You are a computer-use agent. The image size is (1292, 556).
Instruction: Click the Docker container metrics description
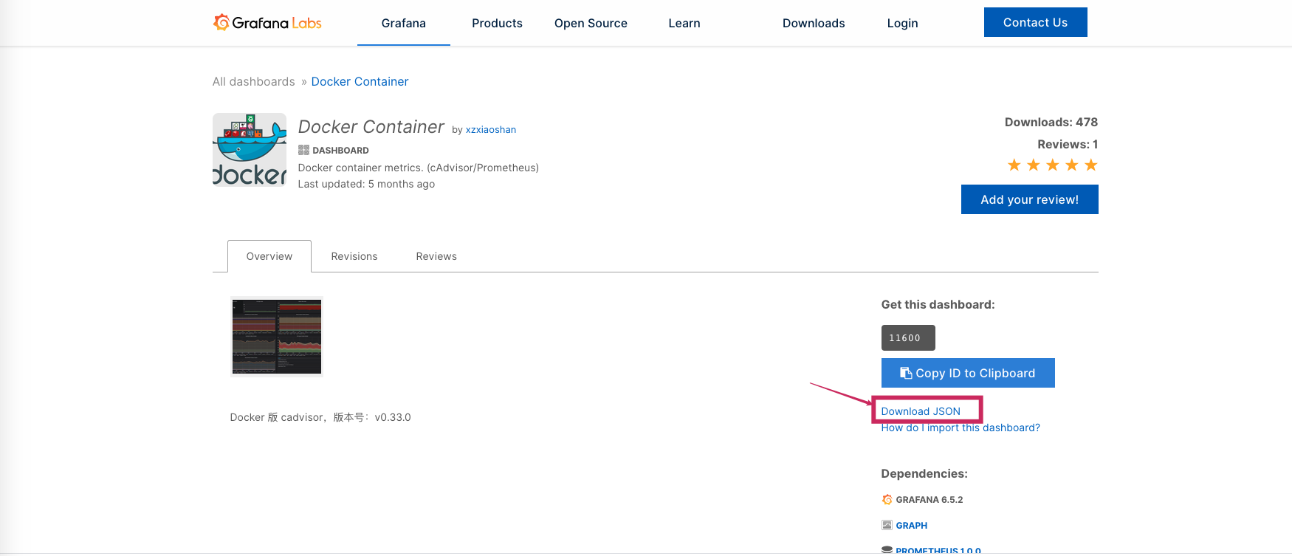(418, 168)
